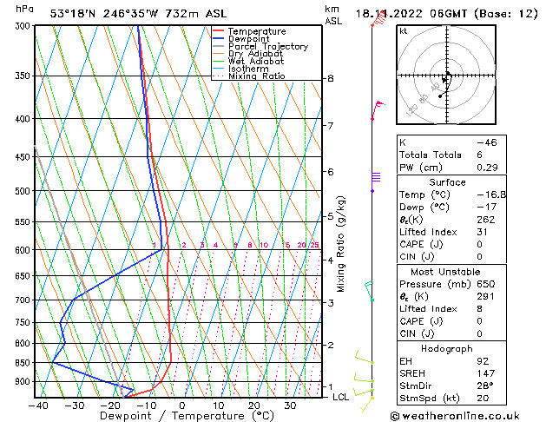Click the coordinates title 53°18'N 246°35'W
The height and width of the screenshot is (422, 546).
click(104, 14)
